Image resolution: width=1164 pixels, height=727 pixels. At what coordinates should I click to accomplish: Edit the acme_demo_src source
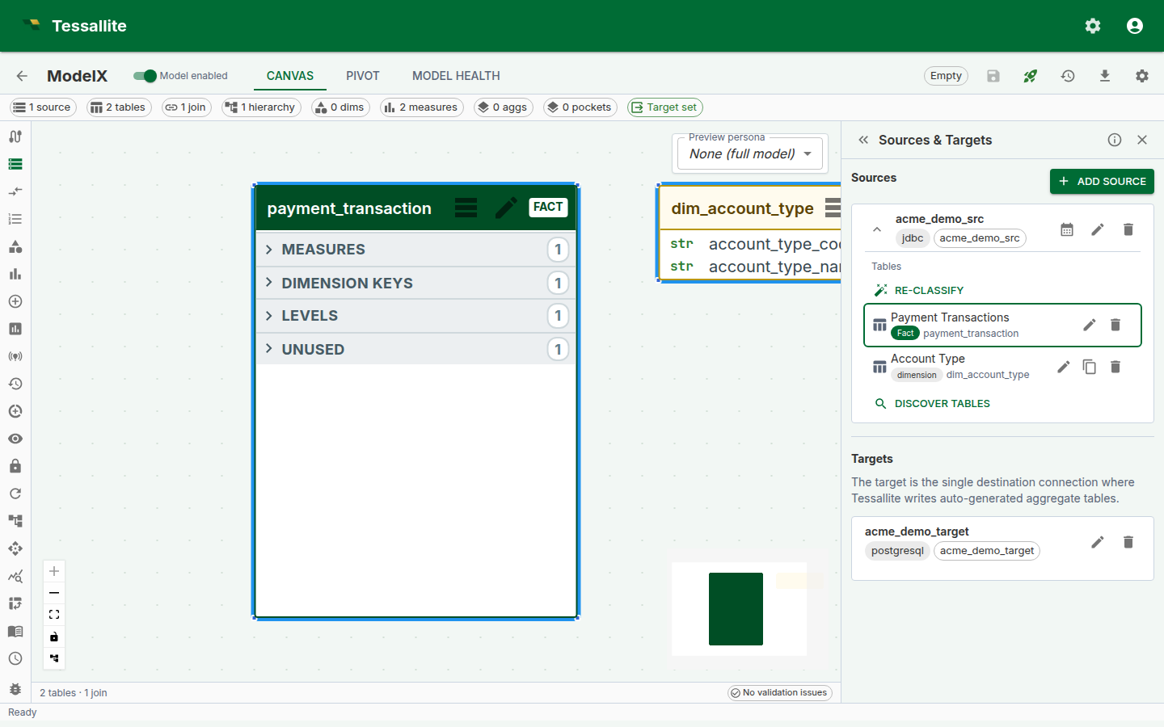click(x=1098, y=229)
